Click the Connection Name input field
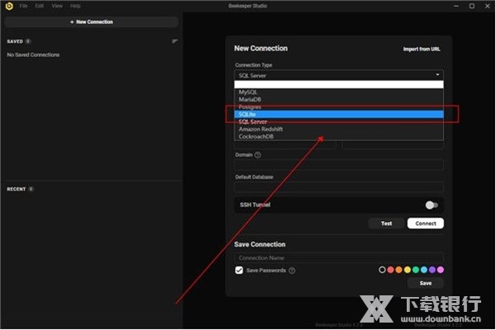The image size is (496, 330). 339,257
